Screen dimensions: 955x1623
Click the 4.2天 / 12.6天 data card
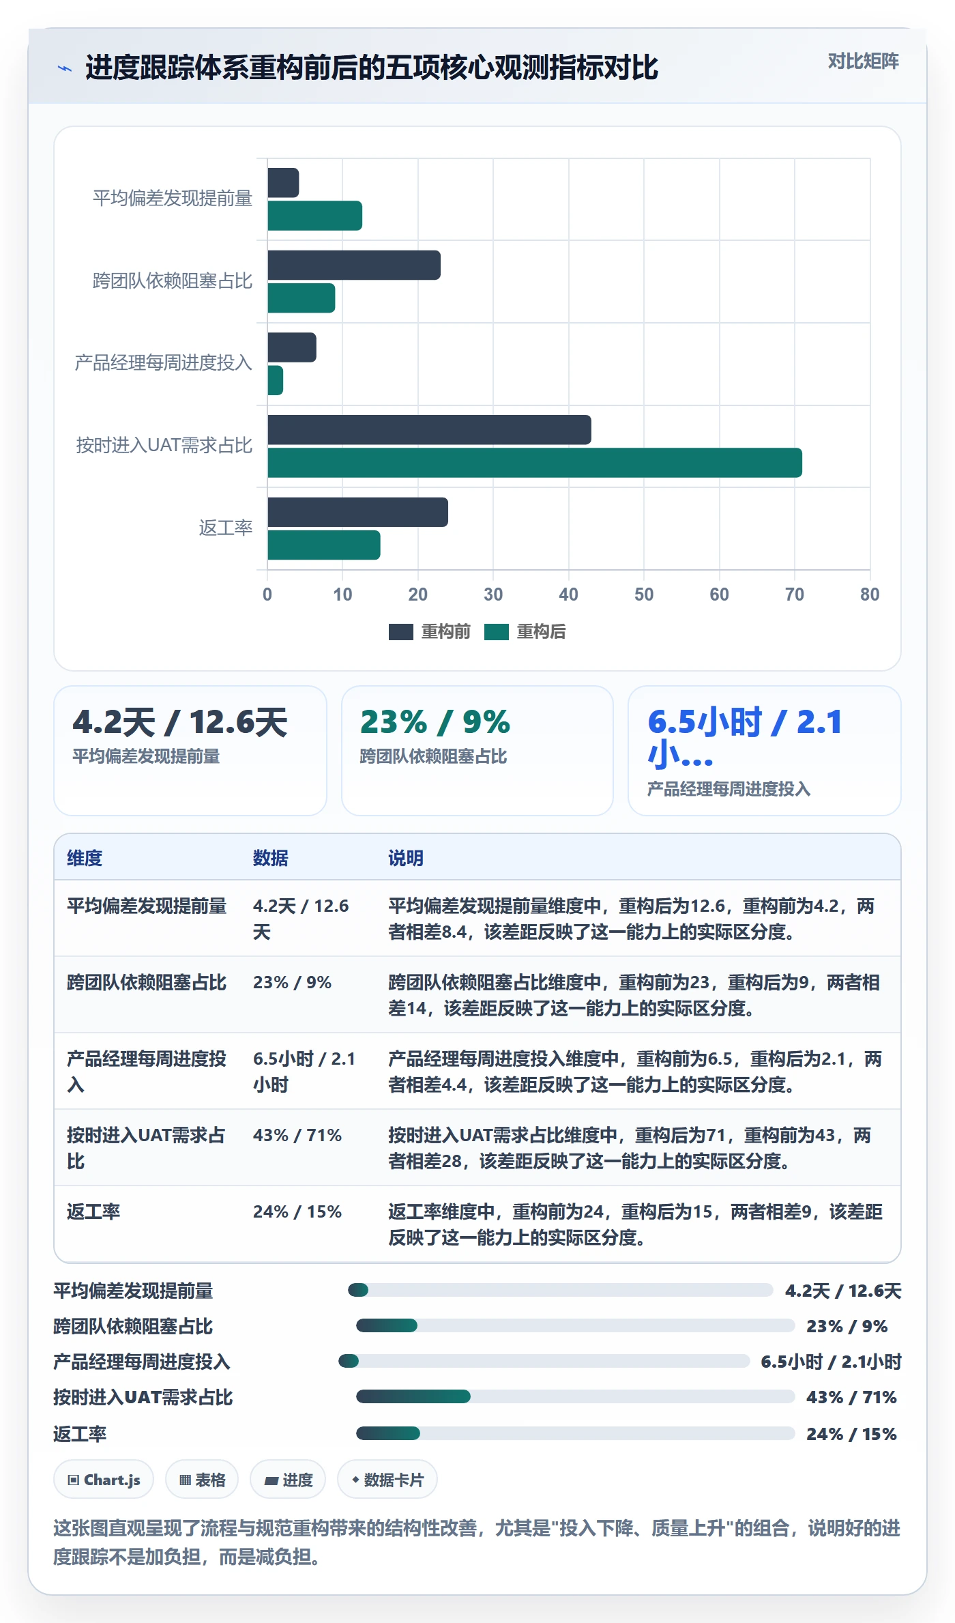pos(190,751)
